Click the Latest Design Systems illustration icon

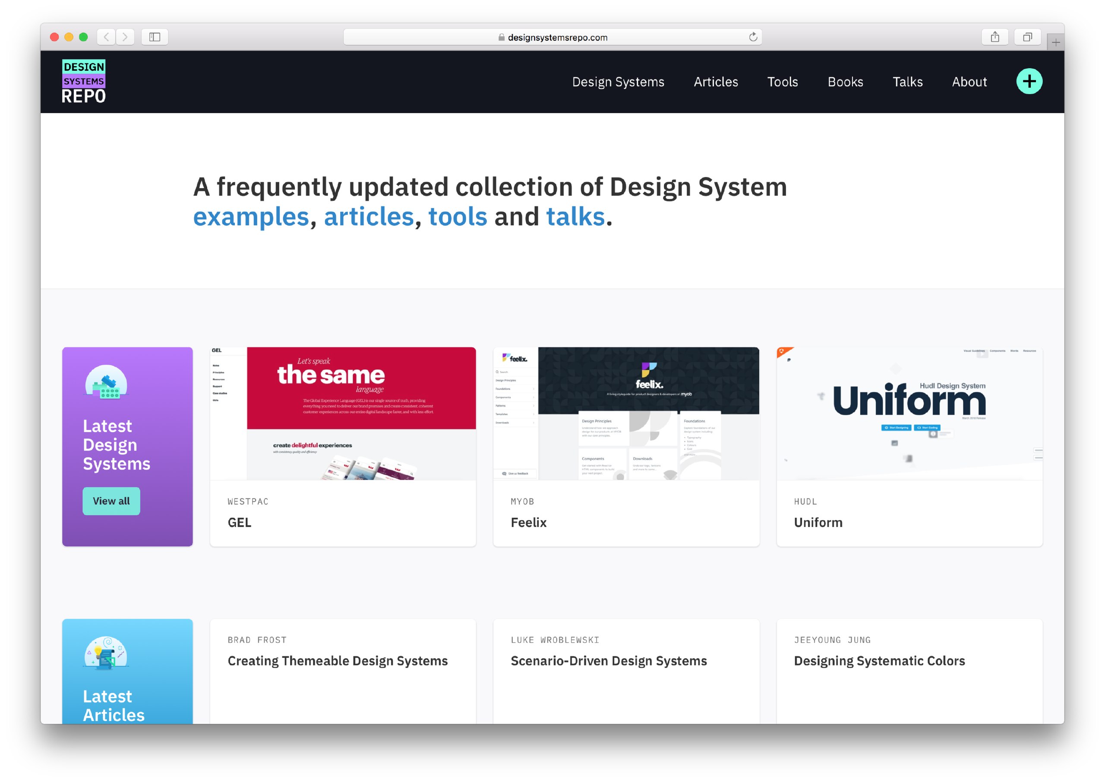coord(107,382)
